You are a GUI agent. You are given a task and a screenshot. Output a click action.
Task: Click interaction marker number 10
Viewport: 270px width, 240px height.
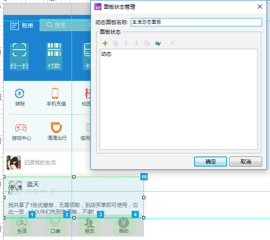[x=144, y=177]
